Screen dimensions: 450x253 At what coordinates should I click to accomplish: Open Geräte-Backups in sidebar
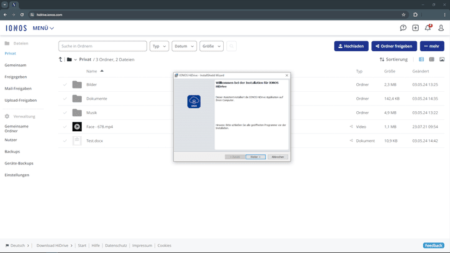19,163
